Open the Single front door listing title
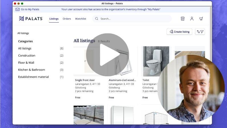The image size is (227, 128). [x=85, y=80]
